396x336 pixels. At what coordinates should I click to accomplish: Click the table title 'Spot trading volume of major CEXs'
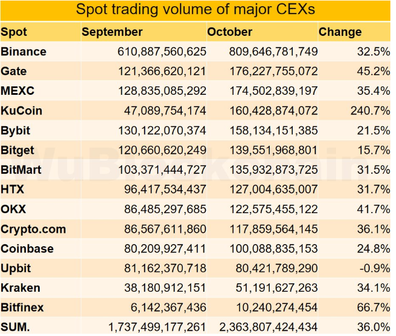click(x=195, y=10)
